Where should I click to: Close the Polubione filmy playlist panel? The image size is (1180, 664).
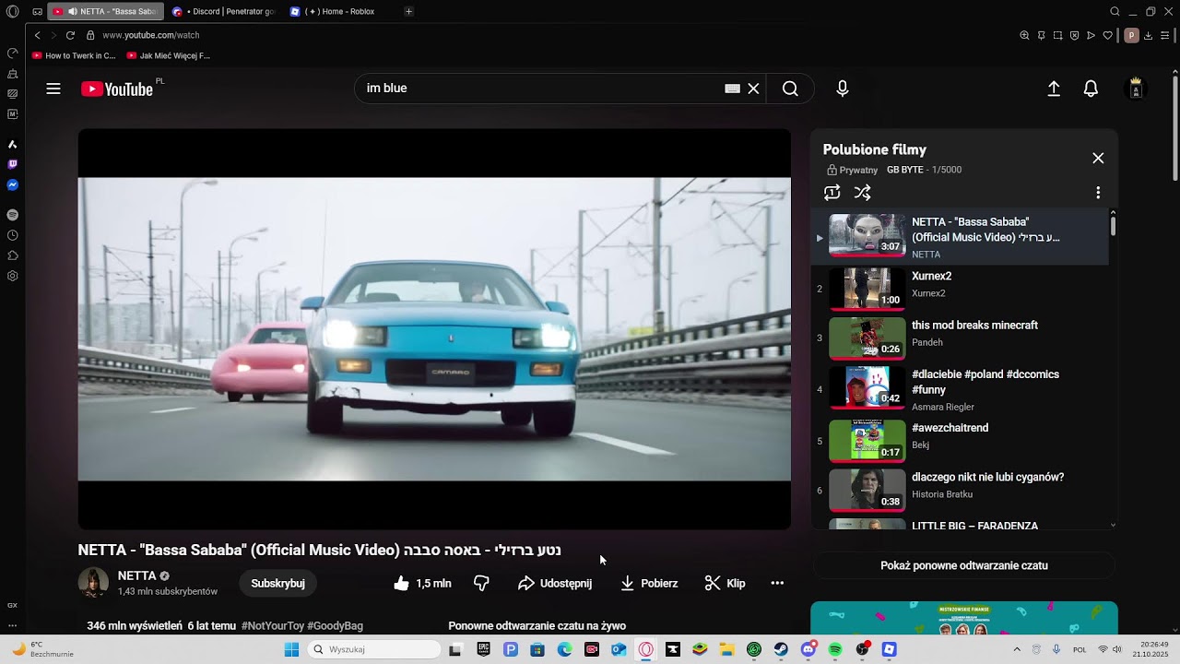[1098, 159]
